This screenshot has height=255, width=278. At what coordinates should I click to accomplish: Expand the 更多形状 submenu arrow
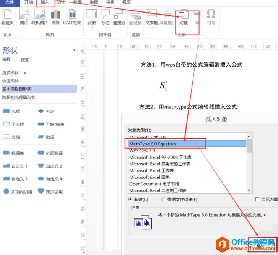(25, 73)
